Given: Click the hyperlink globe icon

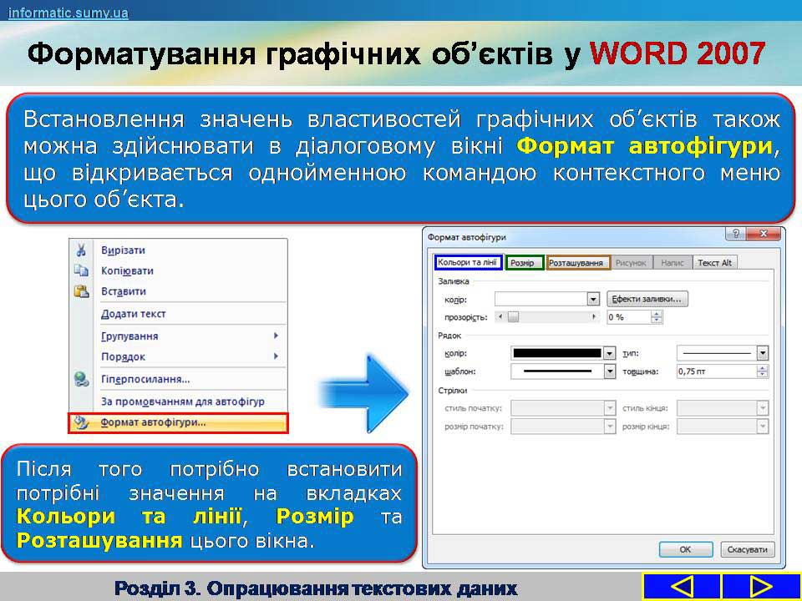Looking at the screenshot, I should (x=81, y=379).
